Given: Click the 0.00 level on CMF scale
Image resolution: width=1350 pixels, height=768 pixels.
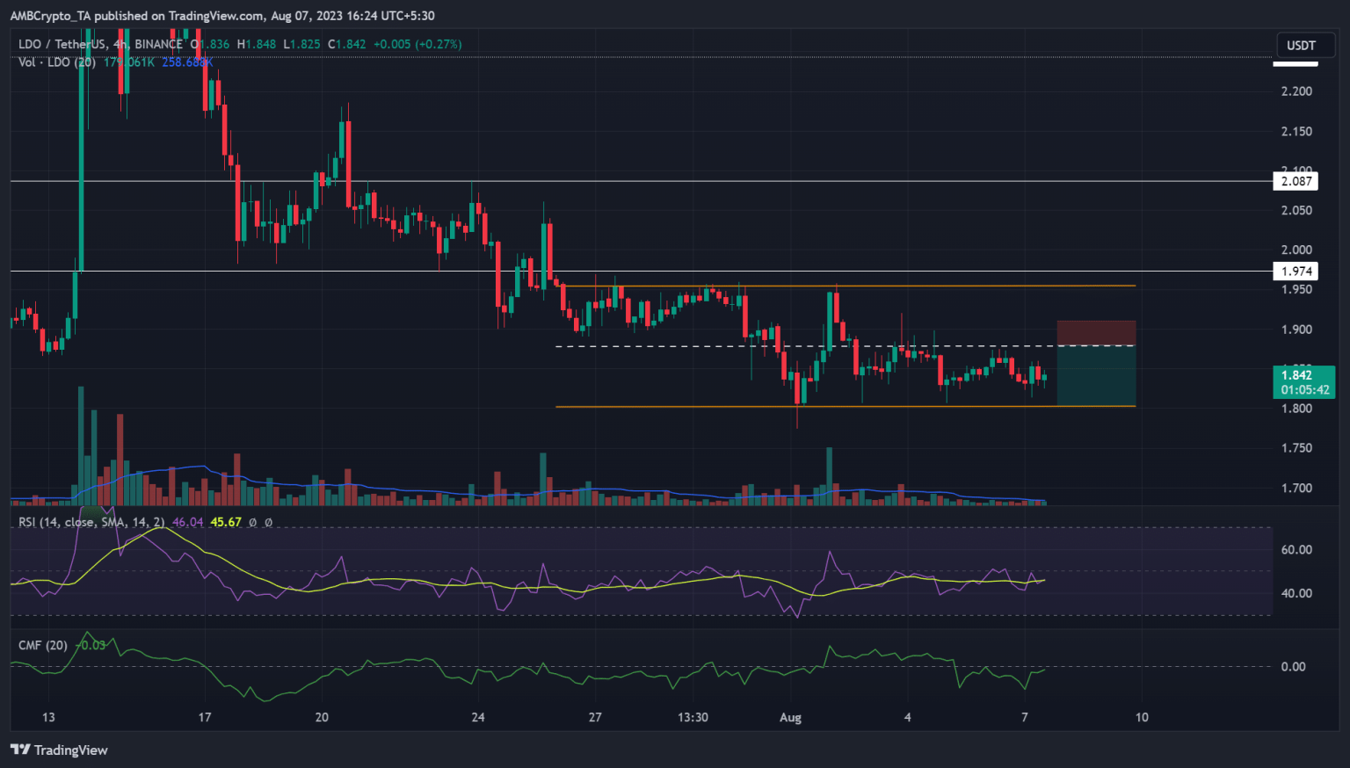Looking at the screenshot, I should [1293, 666].
